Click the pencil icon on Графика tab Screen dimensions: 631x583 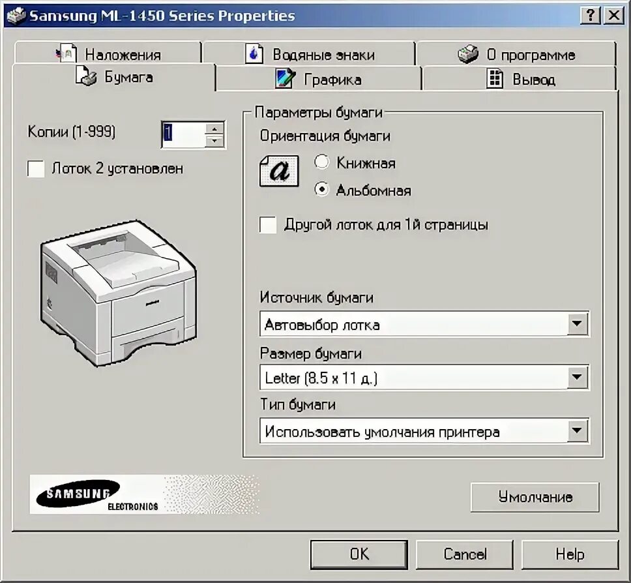[285, 78]
